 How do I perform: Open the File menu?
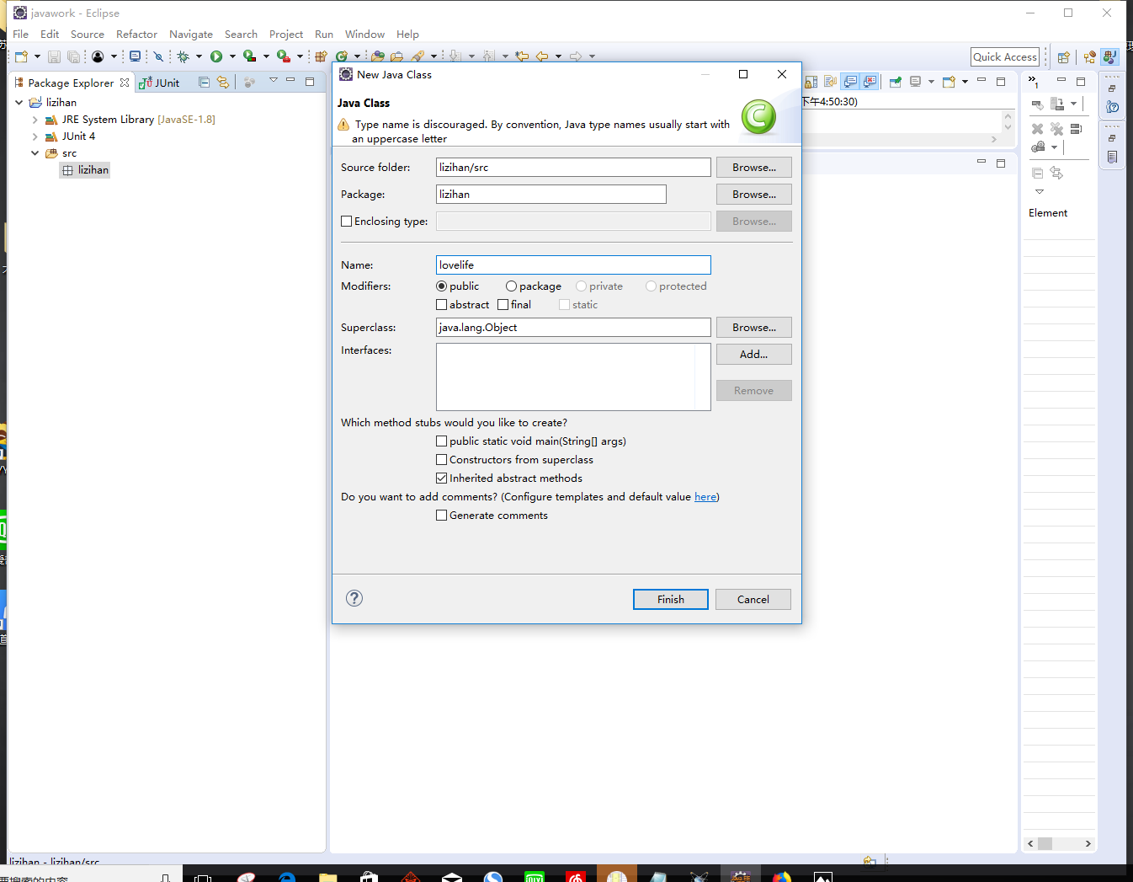[x=21, y=35]
